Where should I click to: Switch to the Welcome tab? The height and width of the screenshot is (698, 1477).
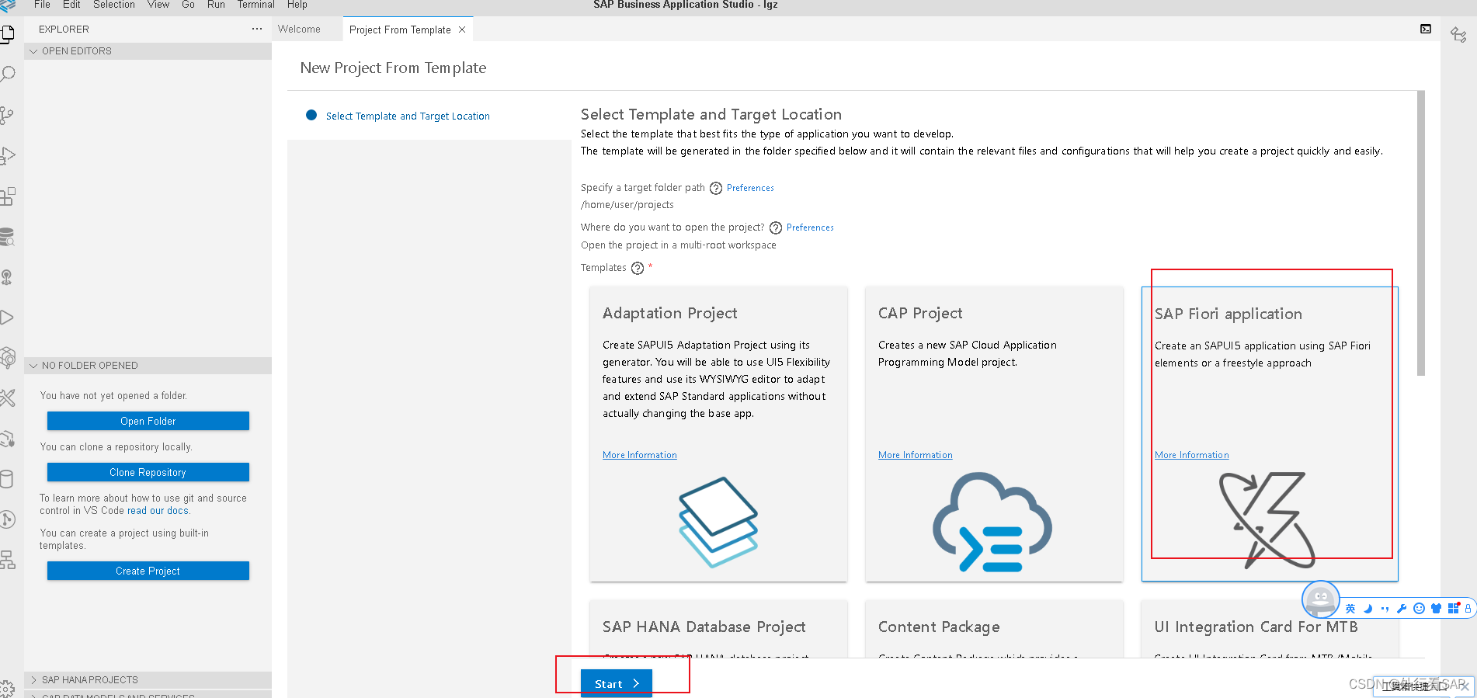tap(299, 30)
